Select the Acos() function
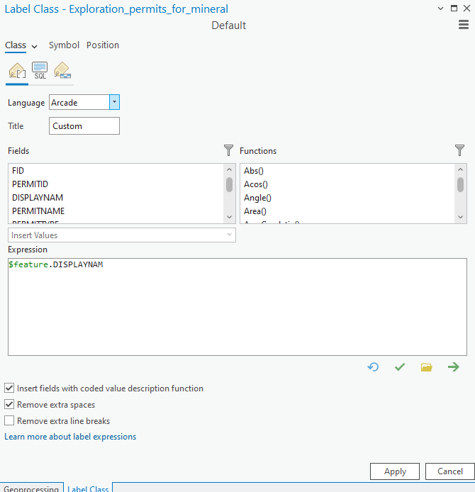Screen dimensions: 475x492 (256, 184)
